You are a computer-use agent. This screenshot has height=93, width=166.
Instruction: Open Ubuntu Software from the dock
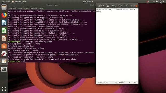pyautogui.click(x=4, y=46)
